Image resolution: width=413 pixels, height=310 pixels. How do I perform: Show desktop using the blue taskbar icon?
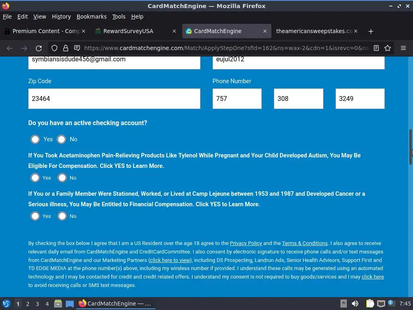[69, 304]
